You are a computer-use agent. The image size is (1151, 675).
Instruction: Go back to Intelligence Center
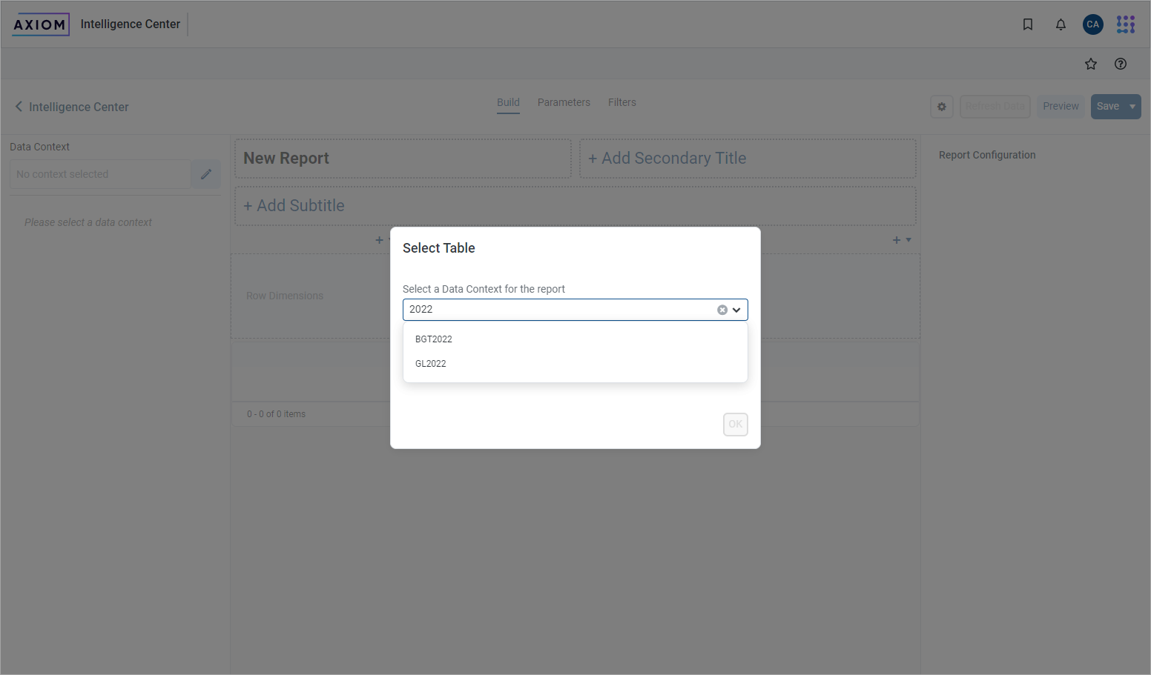pos(71,107)
